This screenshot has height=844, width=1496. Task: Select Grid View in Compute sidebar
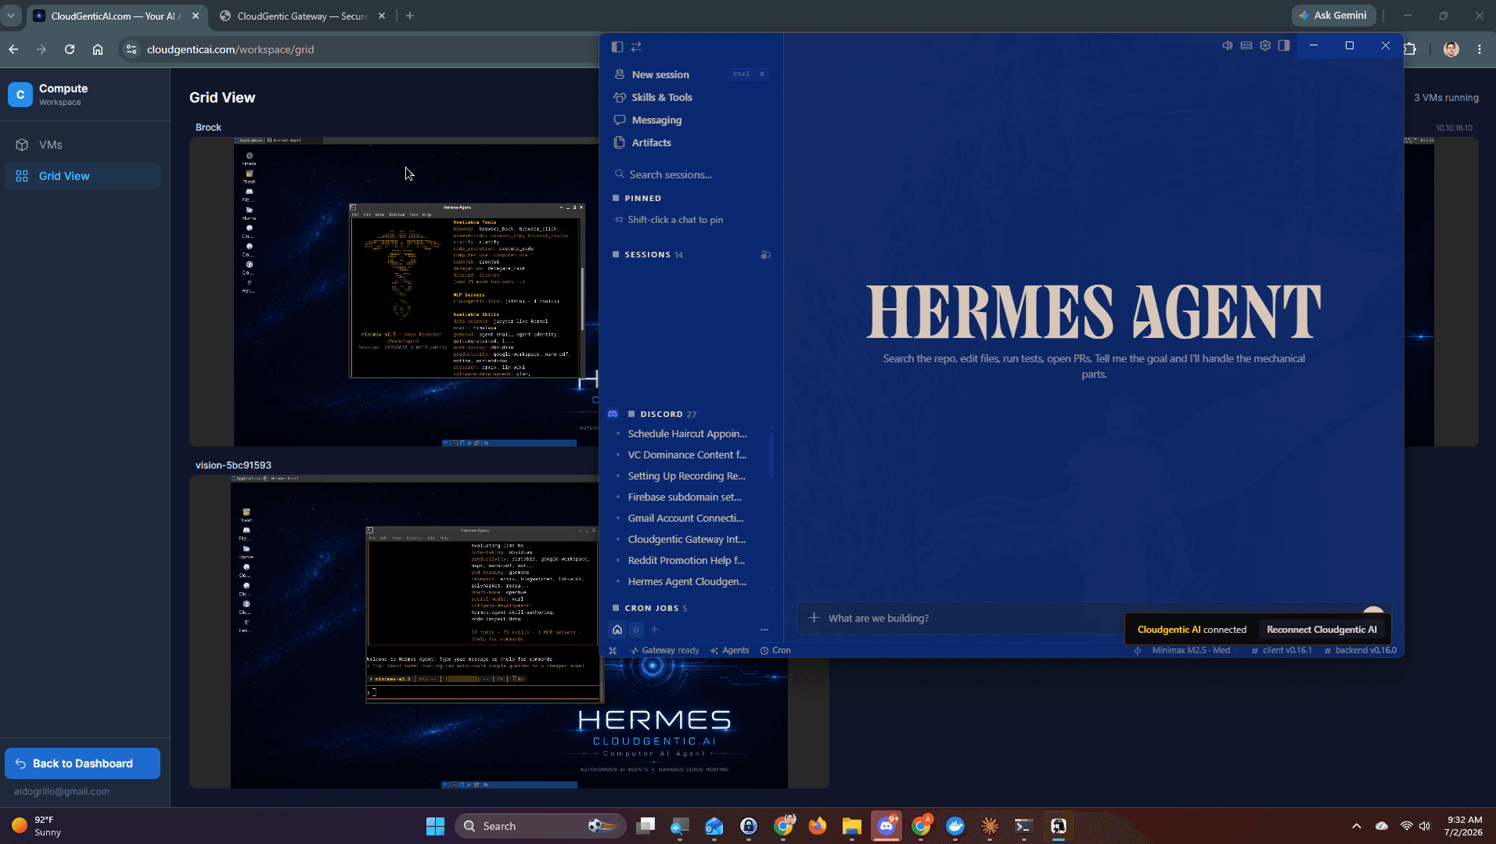tap(83, 176)
